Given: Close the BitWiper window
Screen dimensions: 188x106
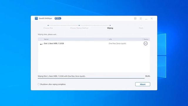Looking at the screenshot, I should [x=152, y=18].
